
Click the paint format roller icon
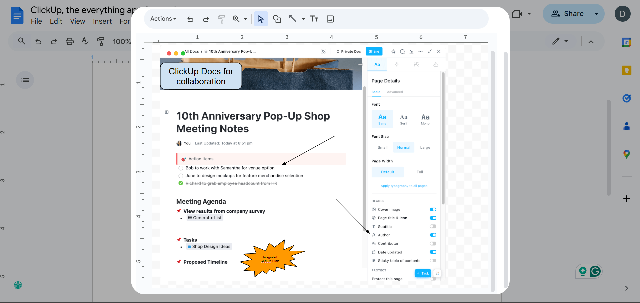[x=221, y=19]
